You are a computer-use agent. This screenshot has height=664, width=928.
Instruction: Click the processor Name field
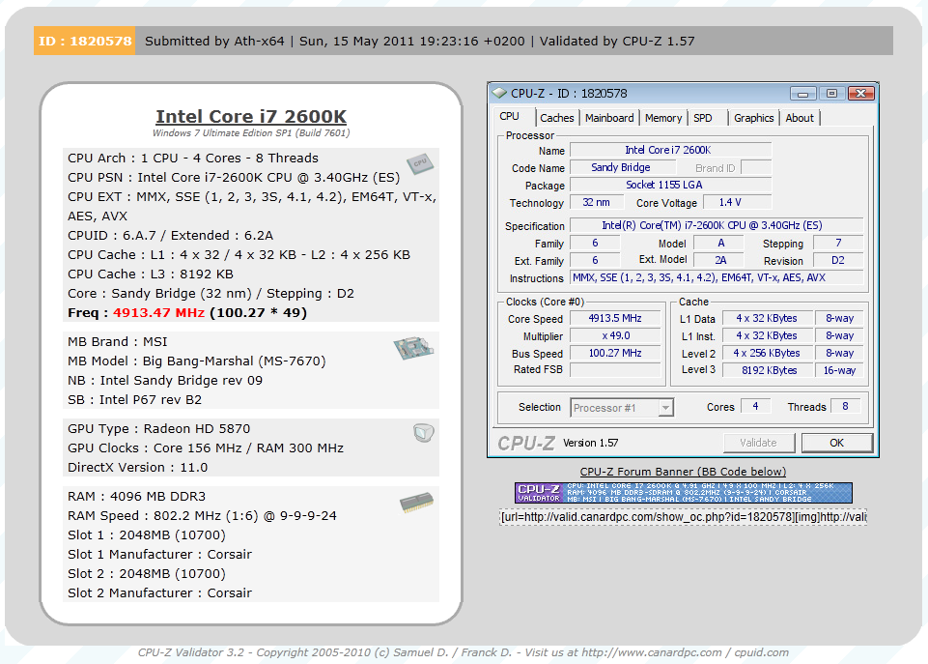point(670,151)
